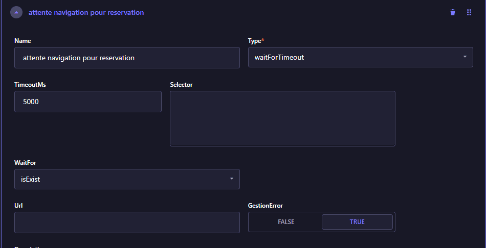486x248 pixels.
Task: Click inside the empty Selector text area
Action: click(x=282, y=118)
